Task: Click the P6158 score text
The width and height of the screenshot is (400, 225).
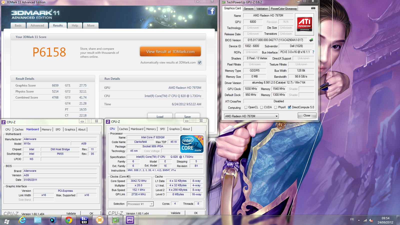Action: pyautogui.click(x=49, y=52)
